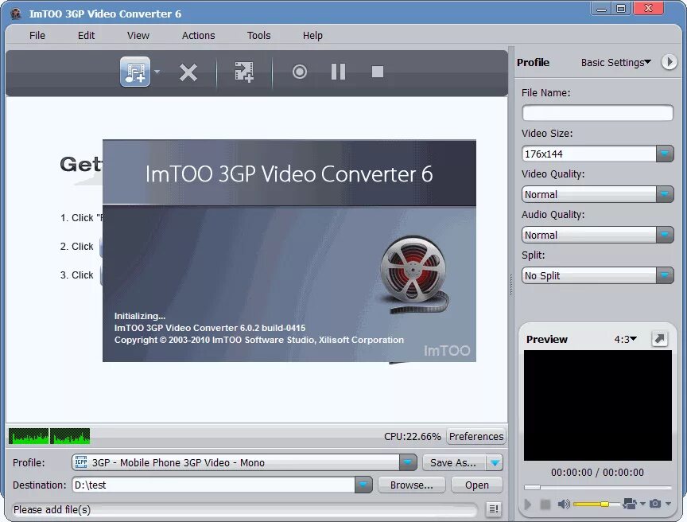
Task: Expand the Split options dropdown
Action: point(666,275)
